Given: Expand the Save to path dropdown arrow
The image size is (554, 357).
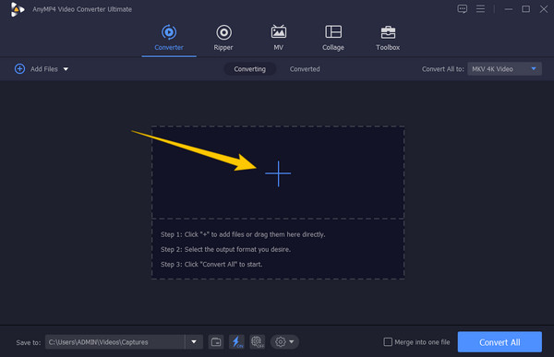Looking at the screenshot, I should coord(194,342).
